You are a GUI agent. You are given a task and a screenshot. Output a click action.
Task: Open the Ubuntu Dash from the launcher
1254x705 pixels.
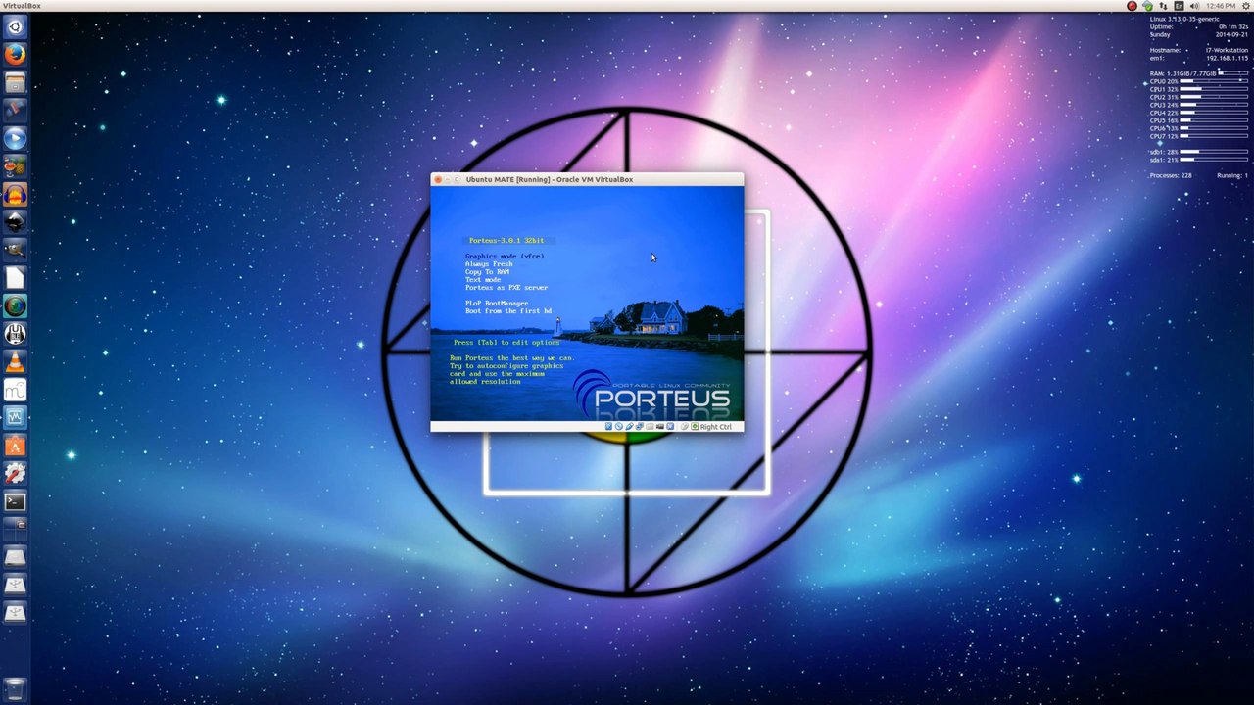coord(15,26)
